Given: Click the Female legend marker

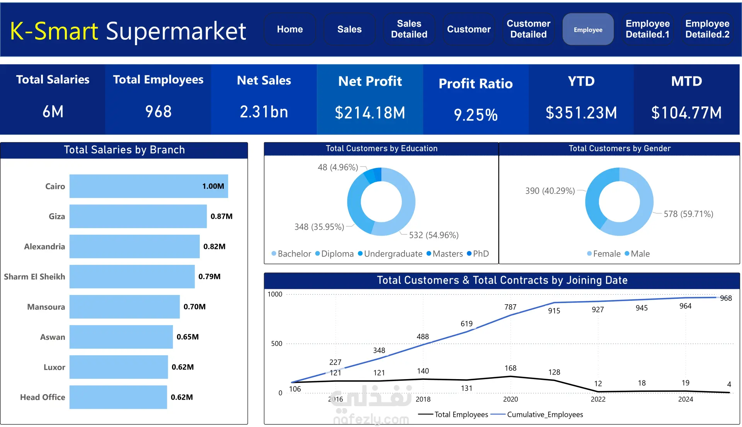Looking at the screenshot, I should pos(589,254).
